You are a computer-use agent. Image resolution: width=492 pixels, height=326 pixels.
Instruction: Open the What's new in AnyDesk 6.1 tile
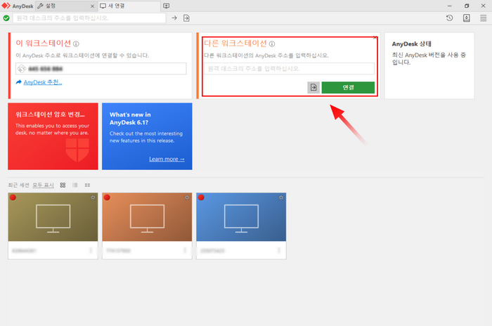147,136
